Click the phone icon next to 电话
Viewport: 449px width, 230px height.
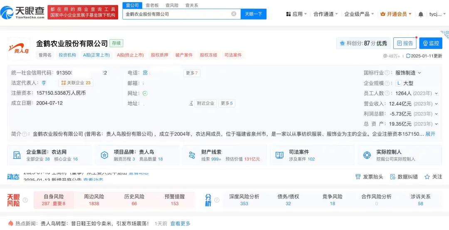tap(145, 73)
